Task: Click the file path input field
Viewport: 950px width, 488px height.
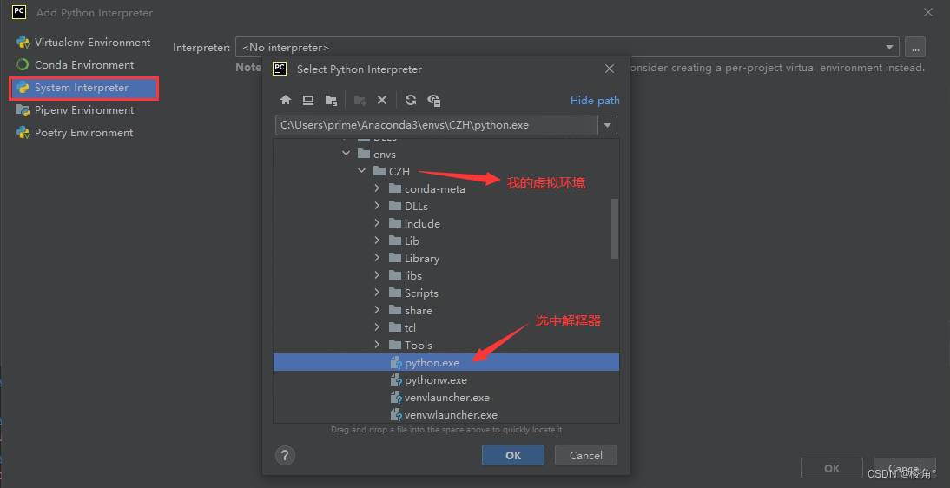Action: pos(436,126)
